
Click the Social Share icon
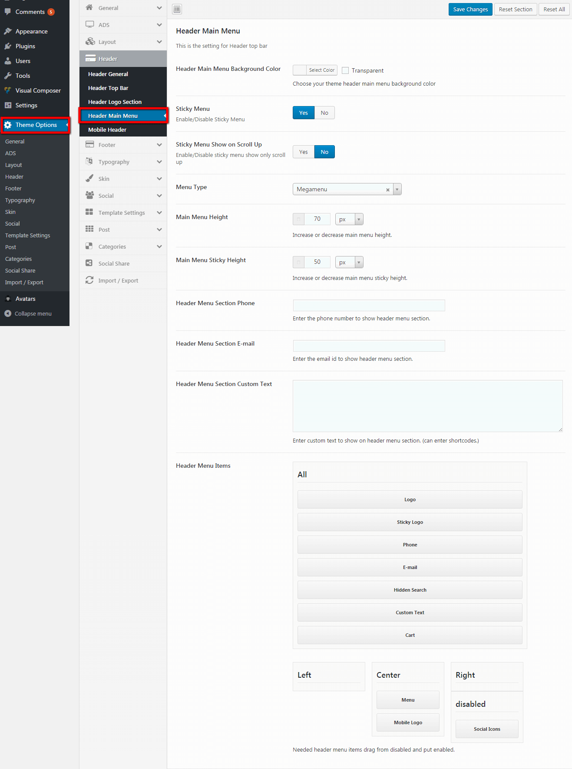89,263
